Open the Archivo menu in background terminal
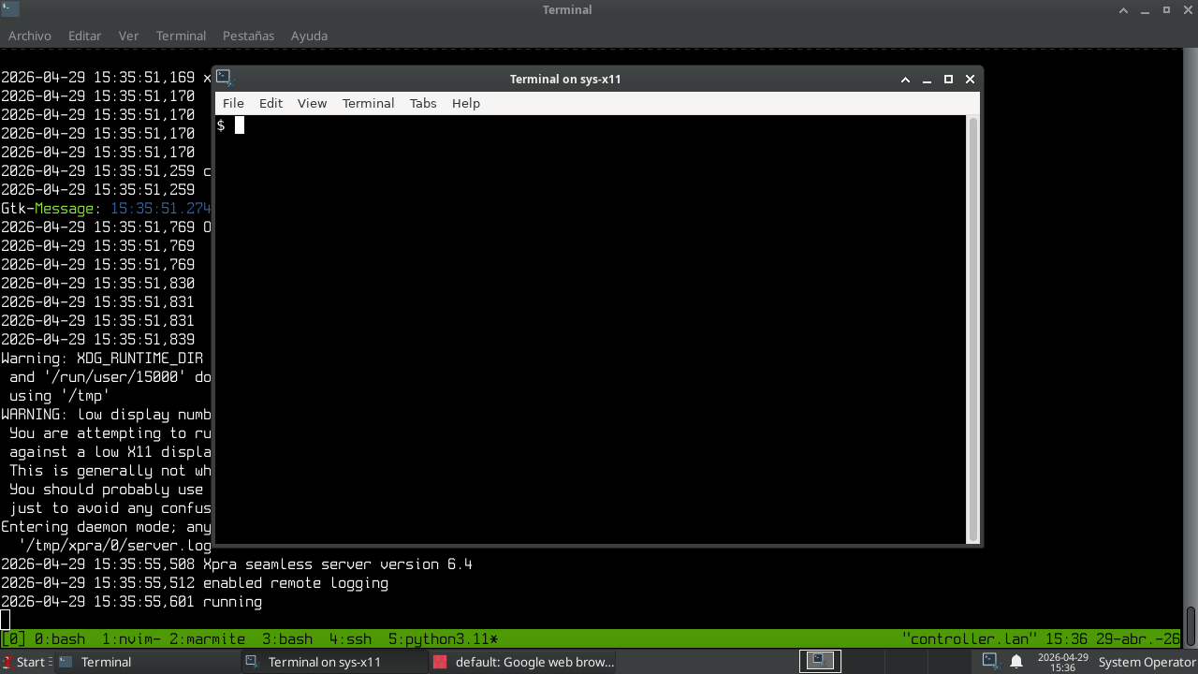This screenshot has width=1198, height=674. click(30, 36)
